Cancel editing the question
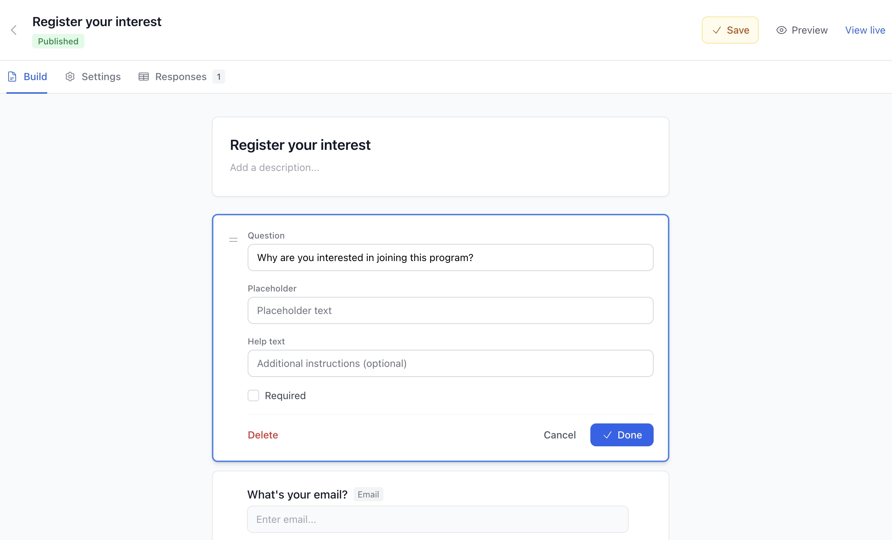The height and width of the screenshot is (540, 892). click(560, 435)
